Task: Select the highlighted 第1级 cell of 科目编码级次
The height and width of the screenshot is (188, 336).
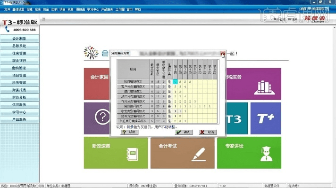Action: (175, 82)
